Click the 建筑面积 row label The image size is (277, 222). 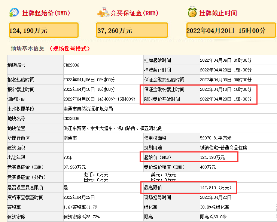[16, 148]
